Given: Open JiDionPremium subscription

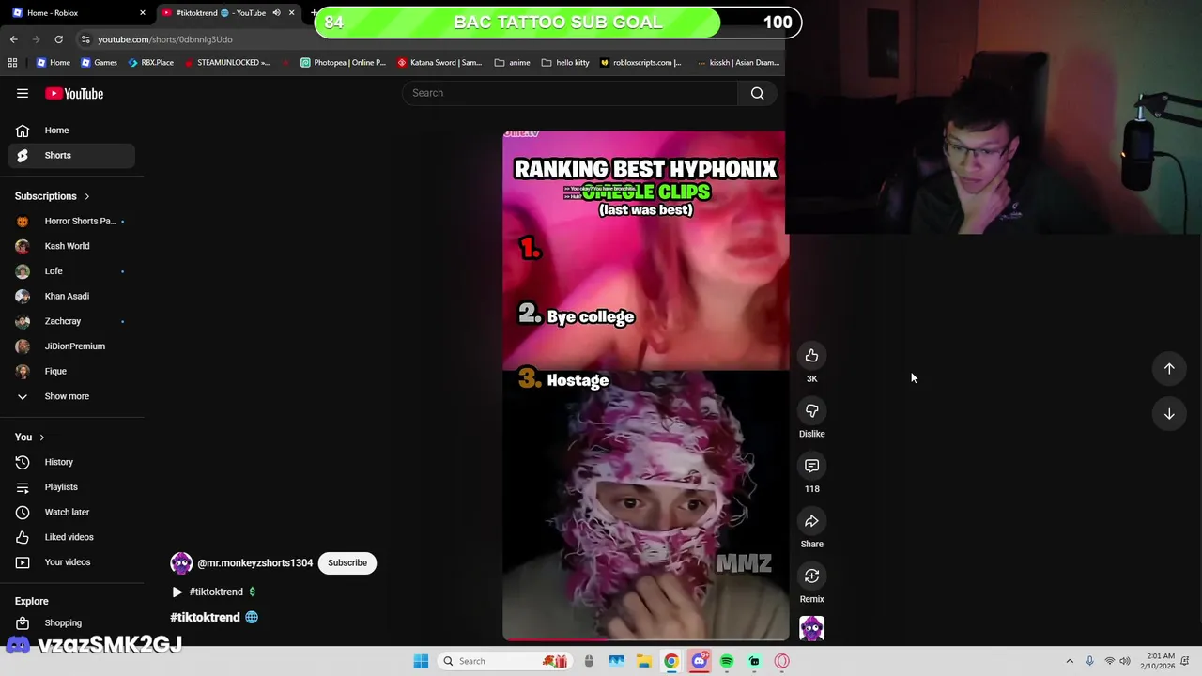Looking at the screenshot, I should pos(71,346).
